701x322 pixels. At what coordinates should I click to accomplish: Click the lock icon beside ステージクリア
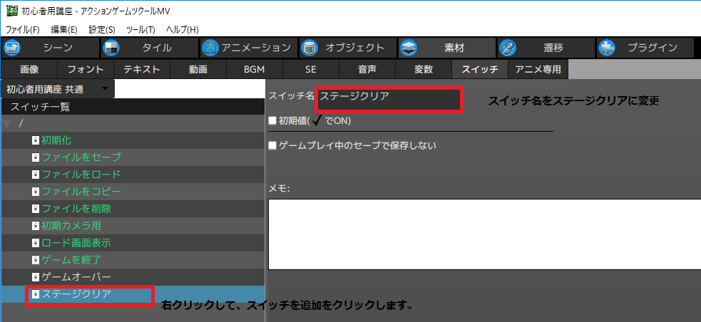[x=36, y=294]
